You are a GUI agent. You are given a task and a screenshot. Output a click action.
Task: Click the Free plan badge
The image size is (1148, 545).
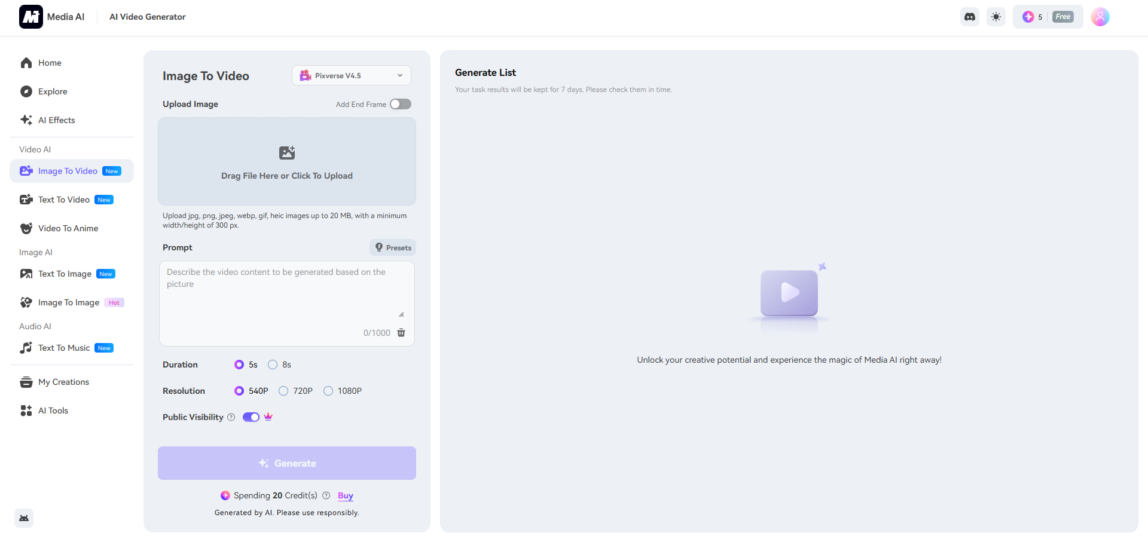(x=1063, y=17)
